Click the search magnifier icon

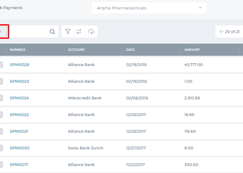52,32
